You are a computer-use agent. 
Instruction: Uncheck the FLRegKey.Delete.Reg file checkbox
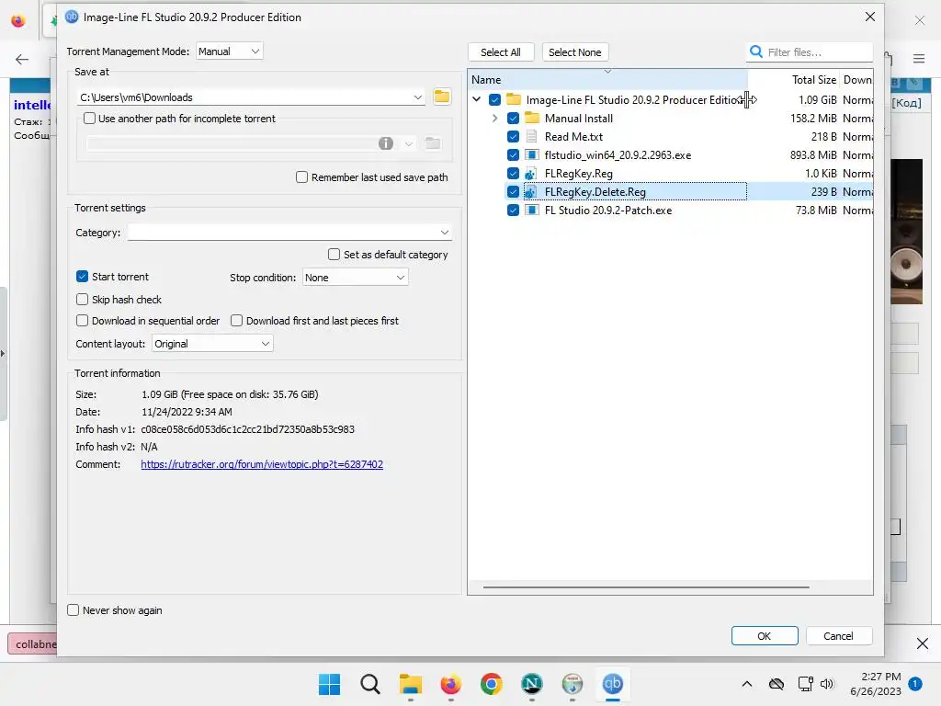513,191
